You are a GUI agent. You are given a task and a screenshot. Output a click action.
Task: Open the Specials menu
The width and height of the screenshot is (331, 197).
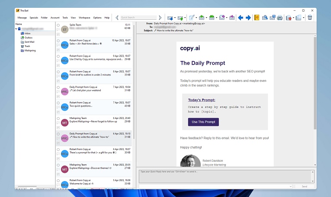pyautogui.click(x=34, y=18)
